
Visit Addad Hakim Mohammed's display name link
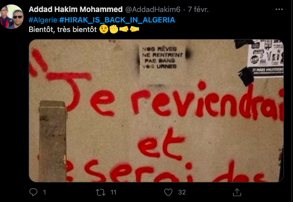click(x=76, y=9)
